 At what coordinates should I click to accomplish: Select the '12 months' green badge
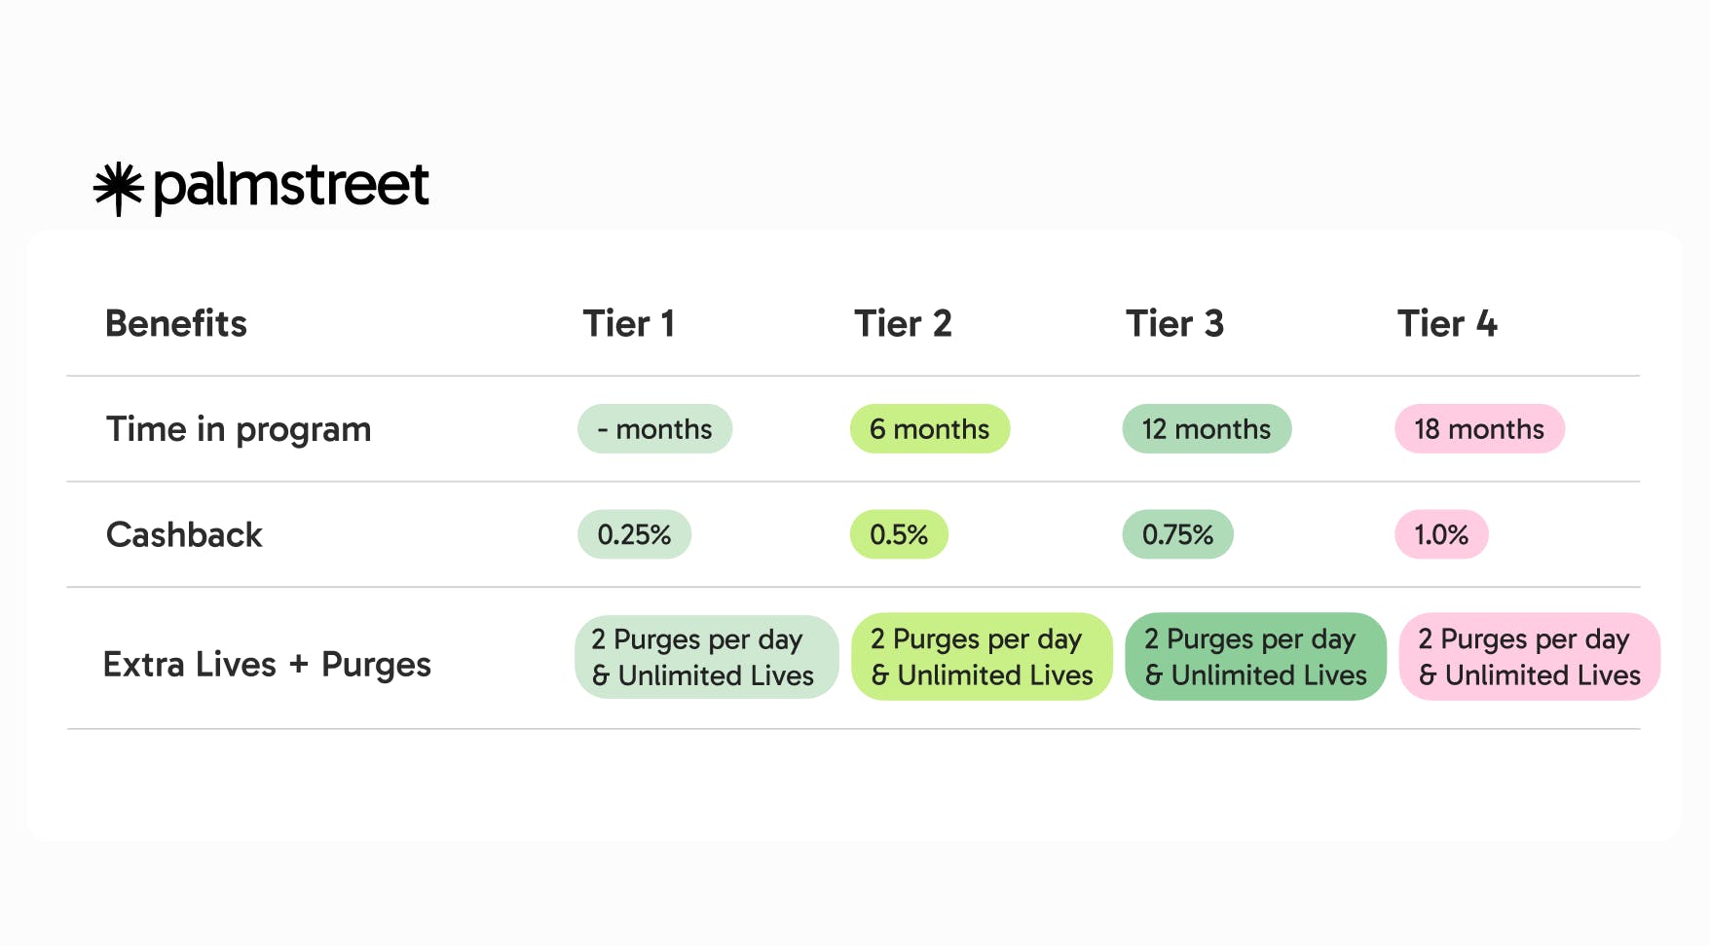[1207, 429]
